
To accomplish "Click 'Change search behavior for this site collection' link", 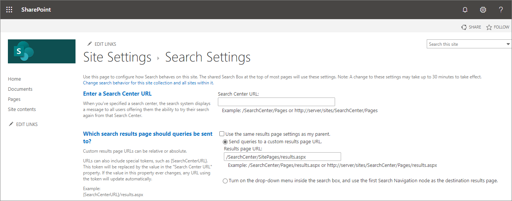I will [x=148, y=83].
